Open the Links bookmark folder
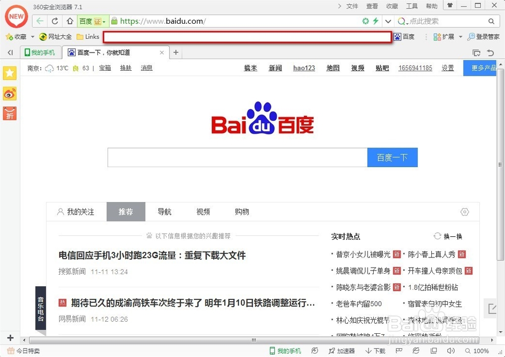The height and width of the screenshot is (357, 505). pos(88,37)
